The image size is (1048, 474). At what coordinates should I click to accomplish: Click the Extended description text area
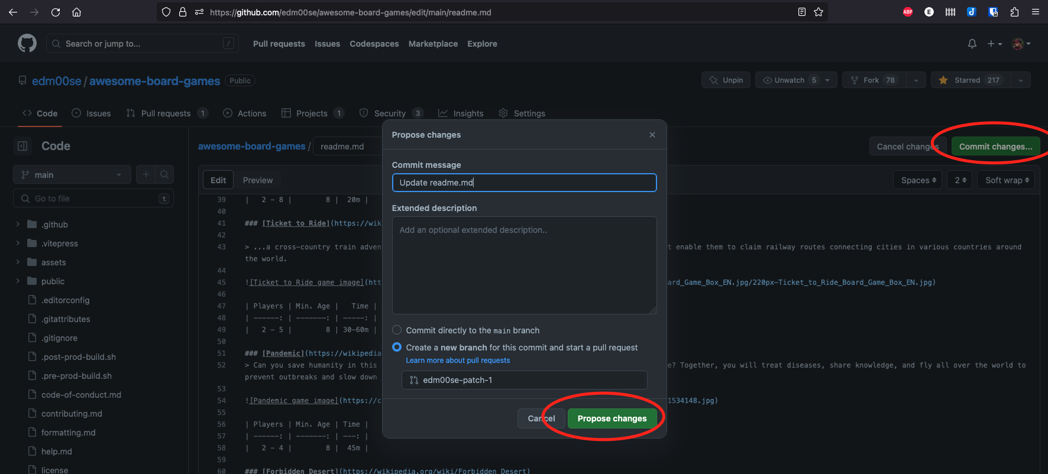tap(524, 265)
